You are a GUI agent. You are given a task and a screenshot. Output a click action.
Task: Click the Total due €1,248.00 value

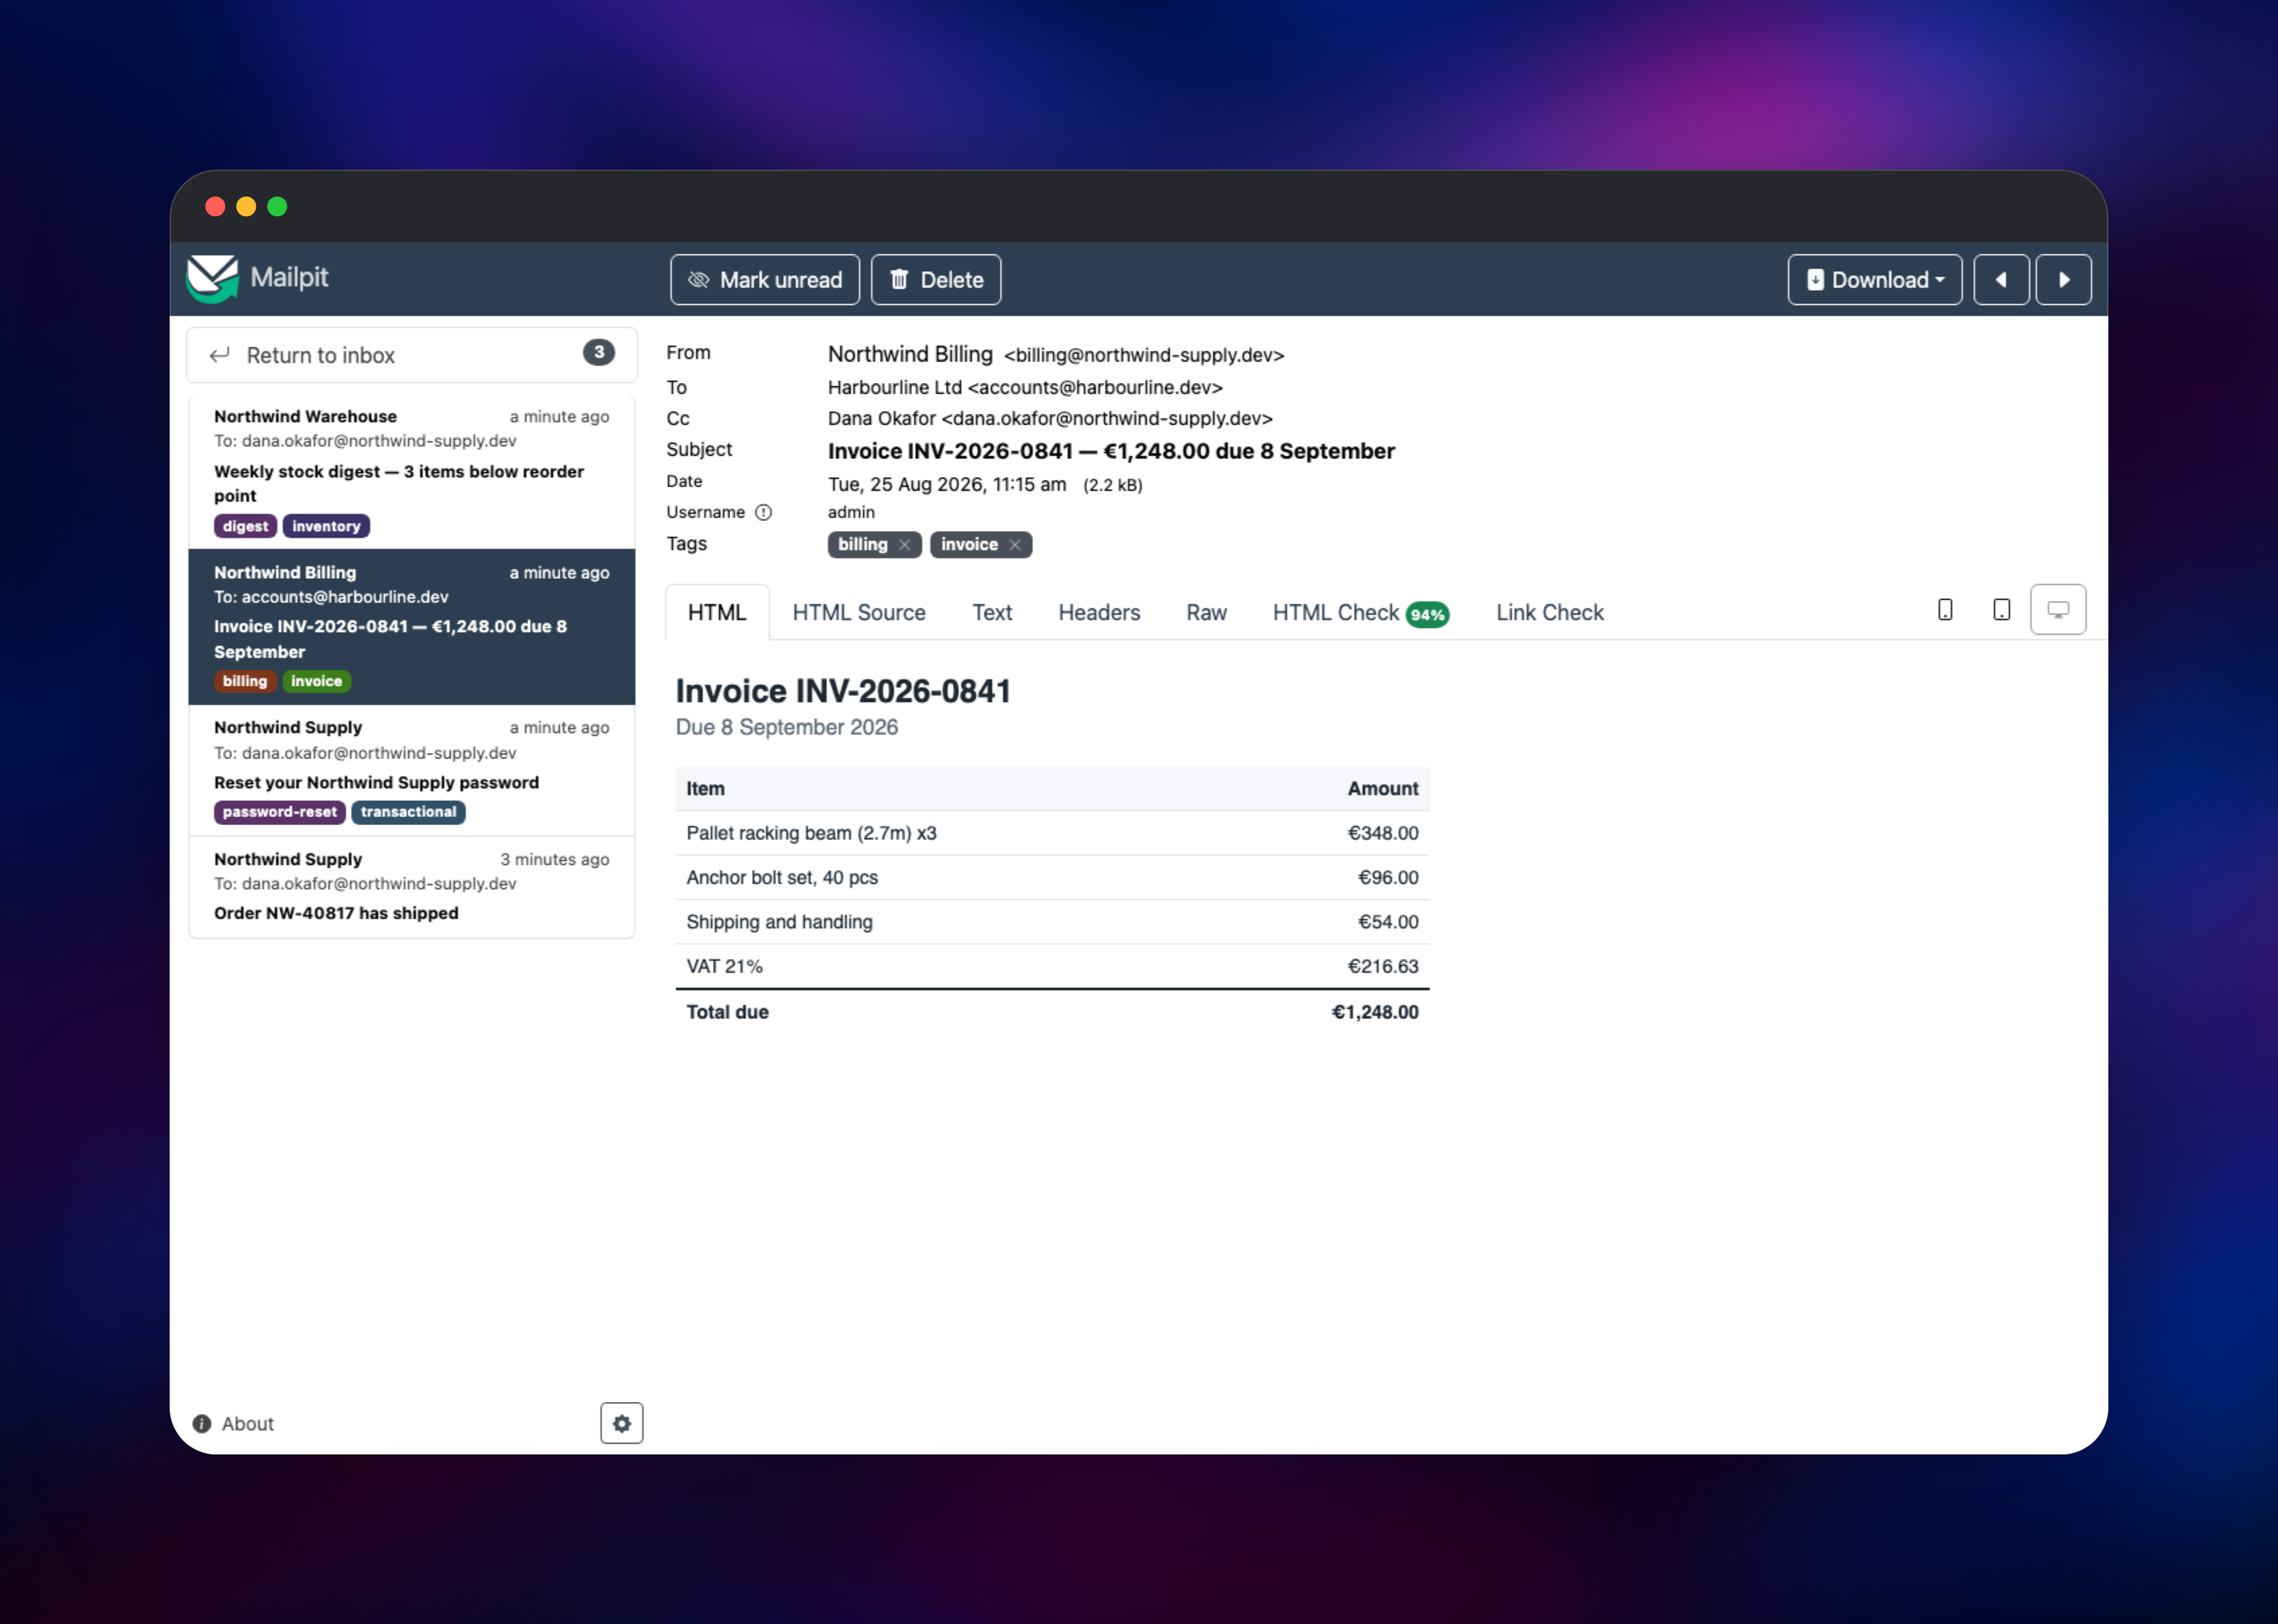point(1375,1012)
